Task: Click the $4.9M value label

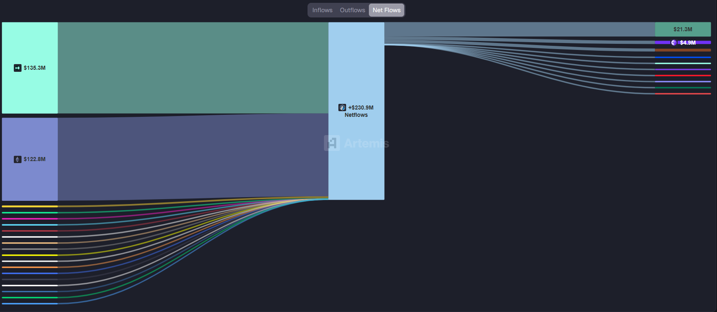Action: (688, 43)
